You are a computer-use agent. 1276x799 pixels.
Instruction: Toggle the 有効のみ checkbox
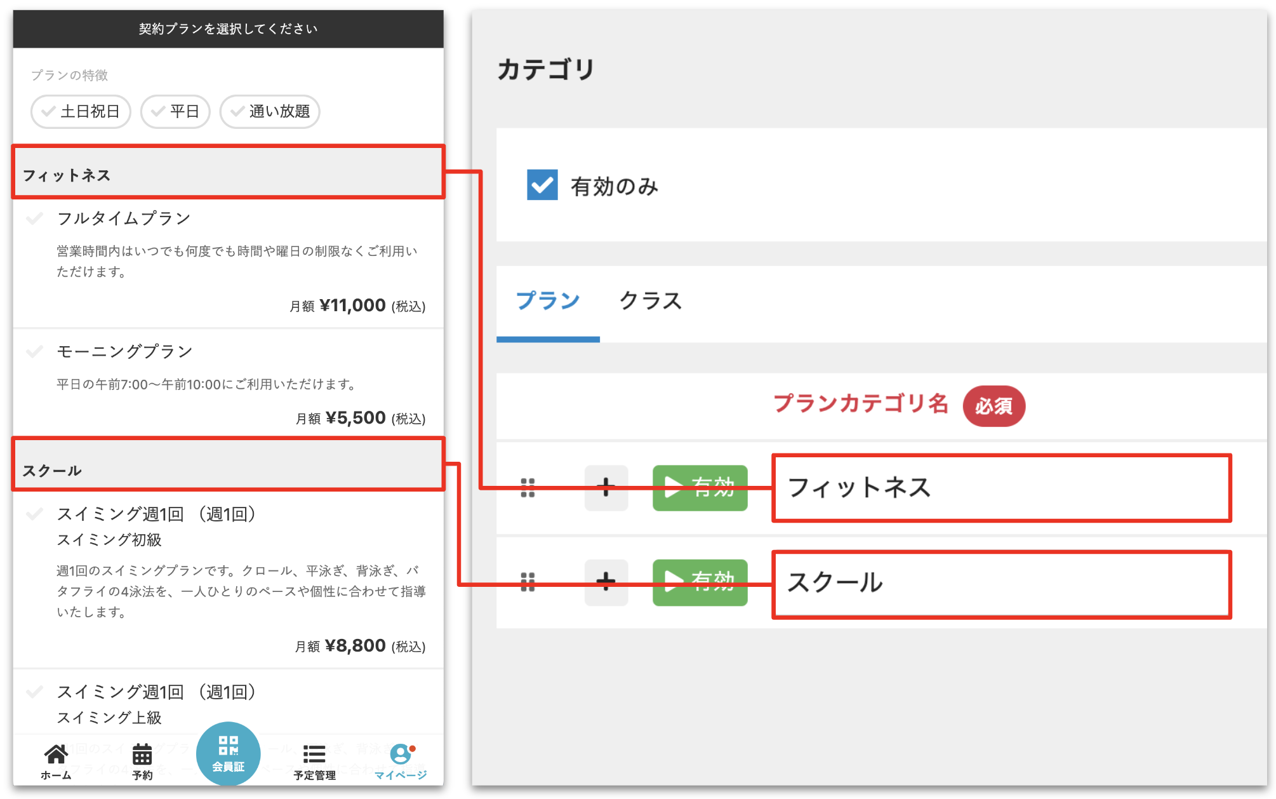(542, 185)
